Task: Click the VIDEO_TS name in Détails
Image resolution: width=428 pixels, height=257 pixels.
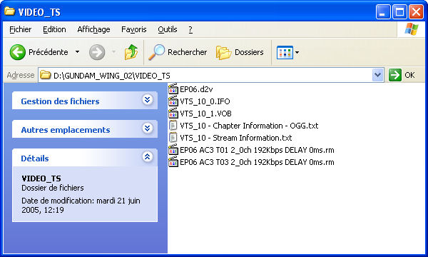Action: pyautogui.click(x=41, y=178)
